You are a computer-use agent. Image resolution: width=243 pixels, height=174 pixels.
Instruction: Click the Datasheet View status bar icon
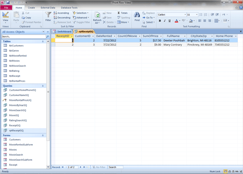[x=225, y=171]
